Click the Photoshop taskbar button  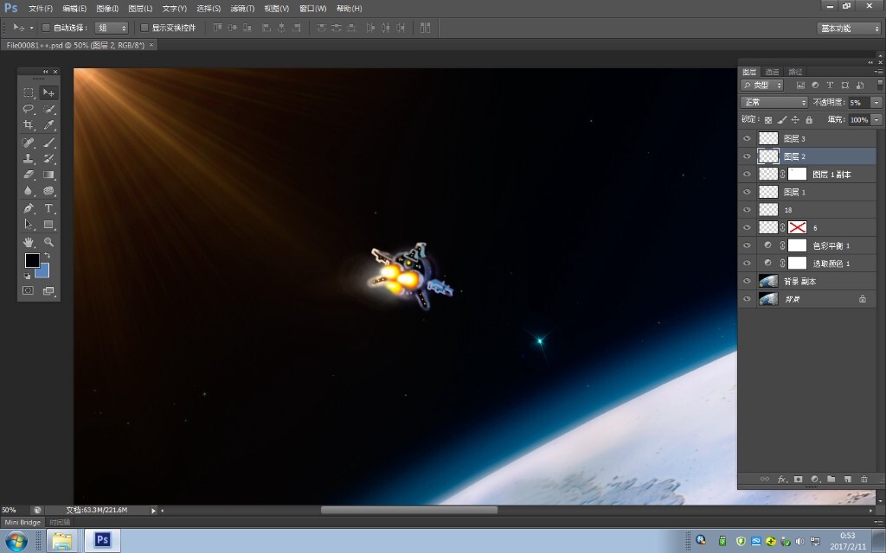[x=102, y=541]
